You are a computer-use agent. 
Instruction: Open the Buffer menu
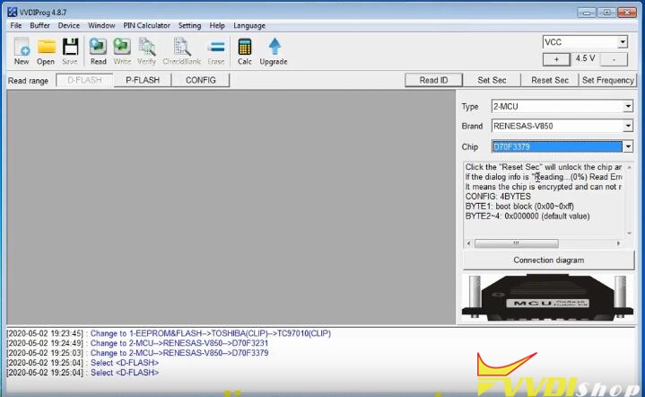click(x=39, y=25)
